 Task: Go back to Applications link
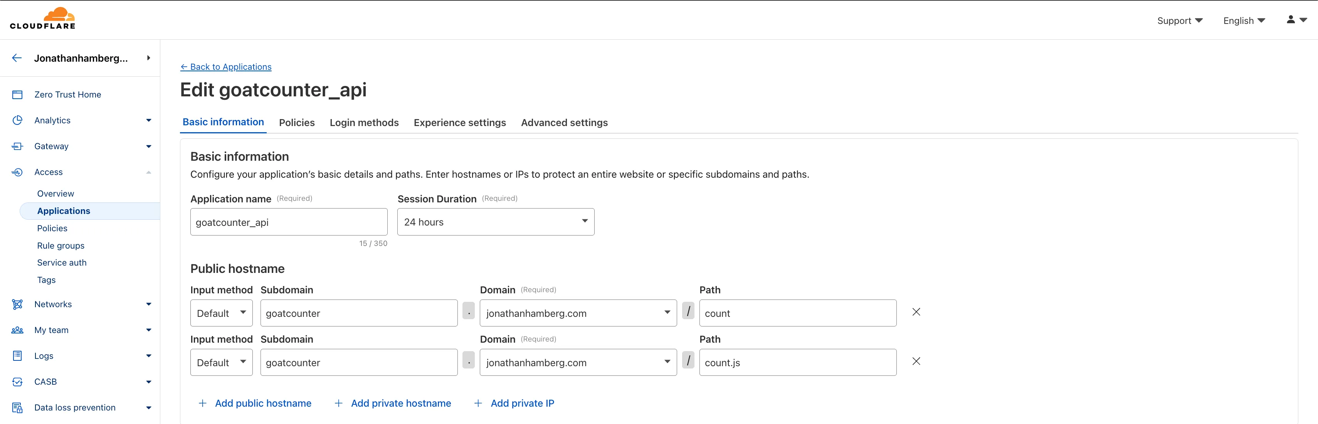point(225,66)
